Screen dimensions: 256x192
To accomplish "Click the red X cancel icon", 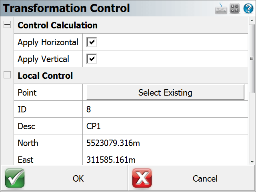I will (x=142, y=178).
